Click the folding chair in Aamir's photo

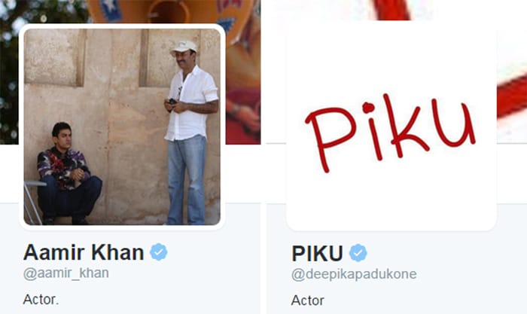coord(33,202)
